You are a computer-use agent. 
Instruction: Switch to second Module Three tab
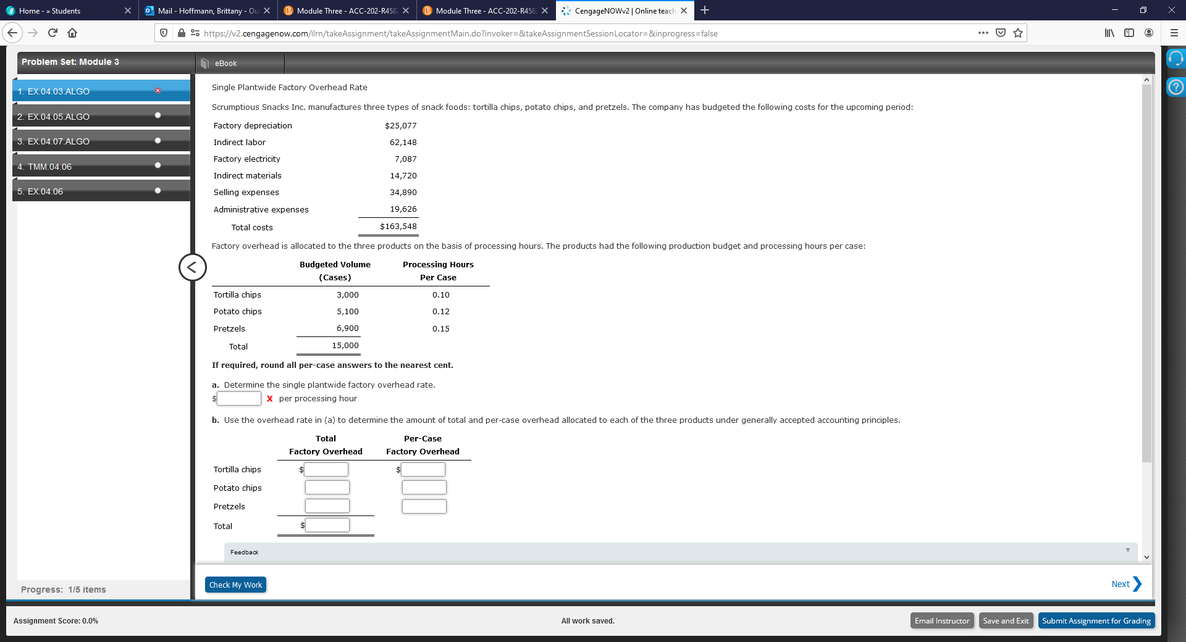pyautogui.click(x=486, y=10)
